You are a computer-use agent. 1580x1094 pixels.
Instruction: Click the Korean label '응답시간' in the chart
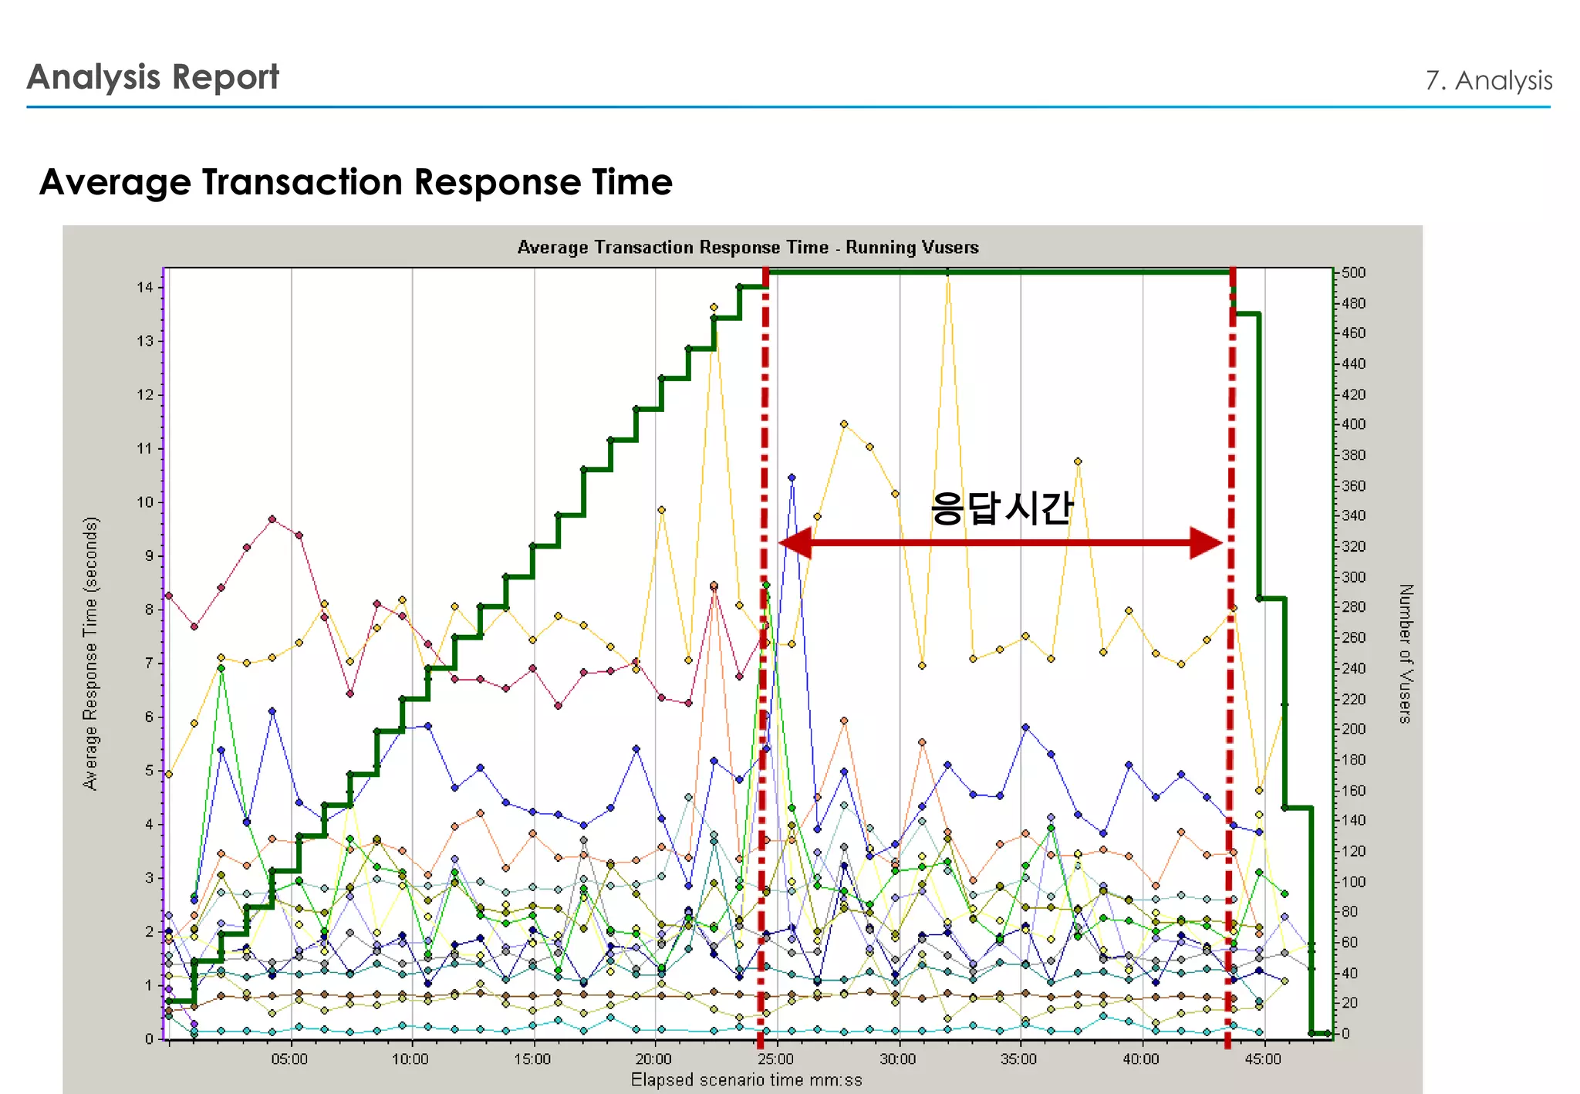point(1001,508)
